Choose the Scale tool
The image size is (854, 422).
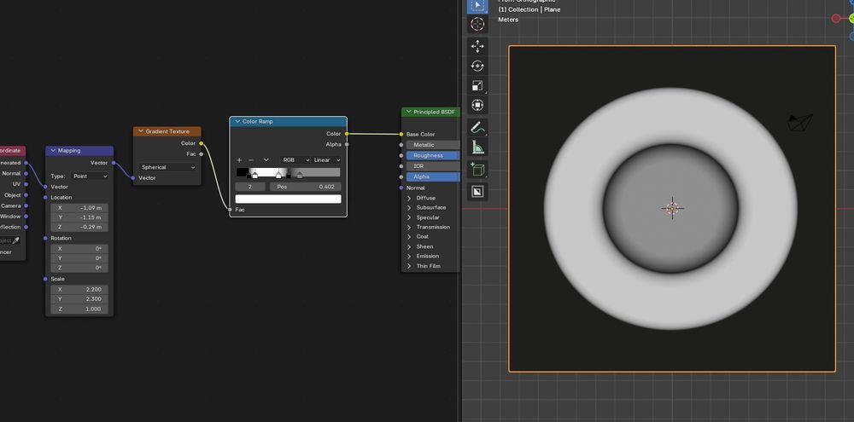coord(477,85)
